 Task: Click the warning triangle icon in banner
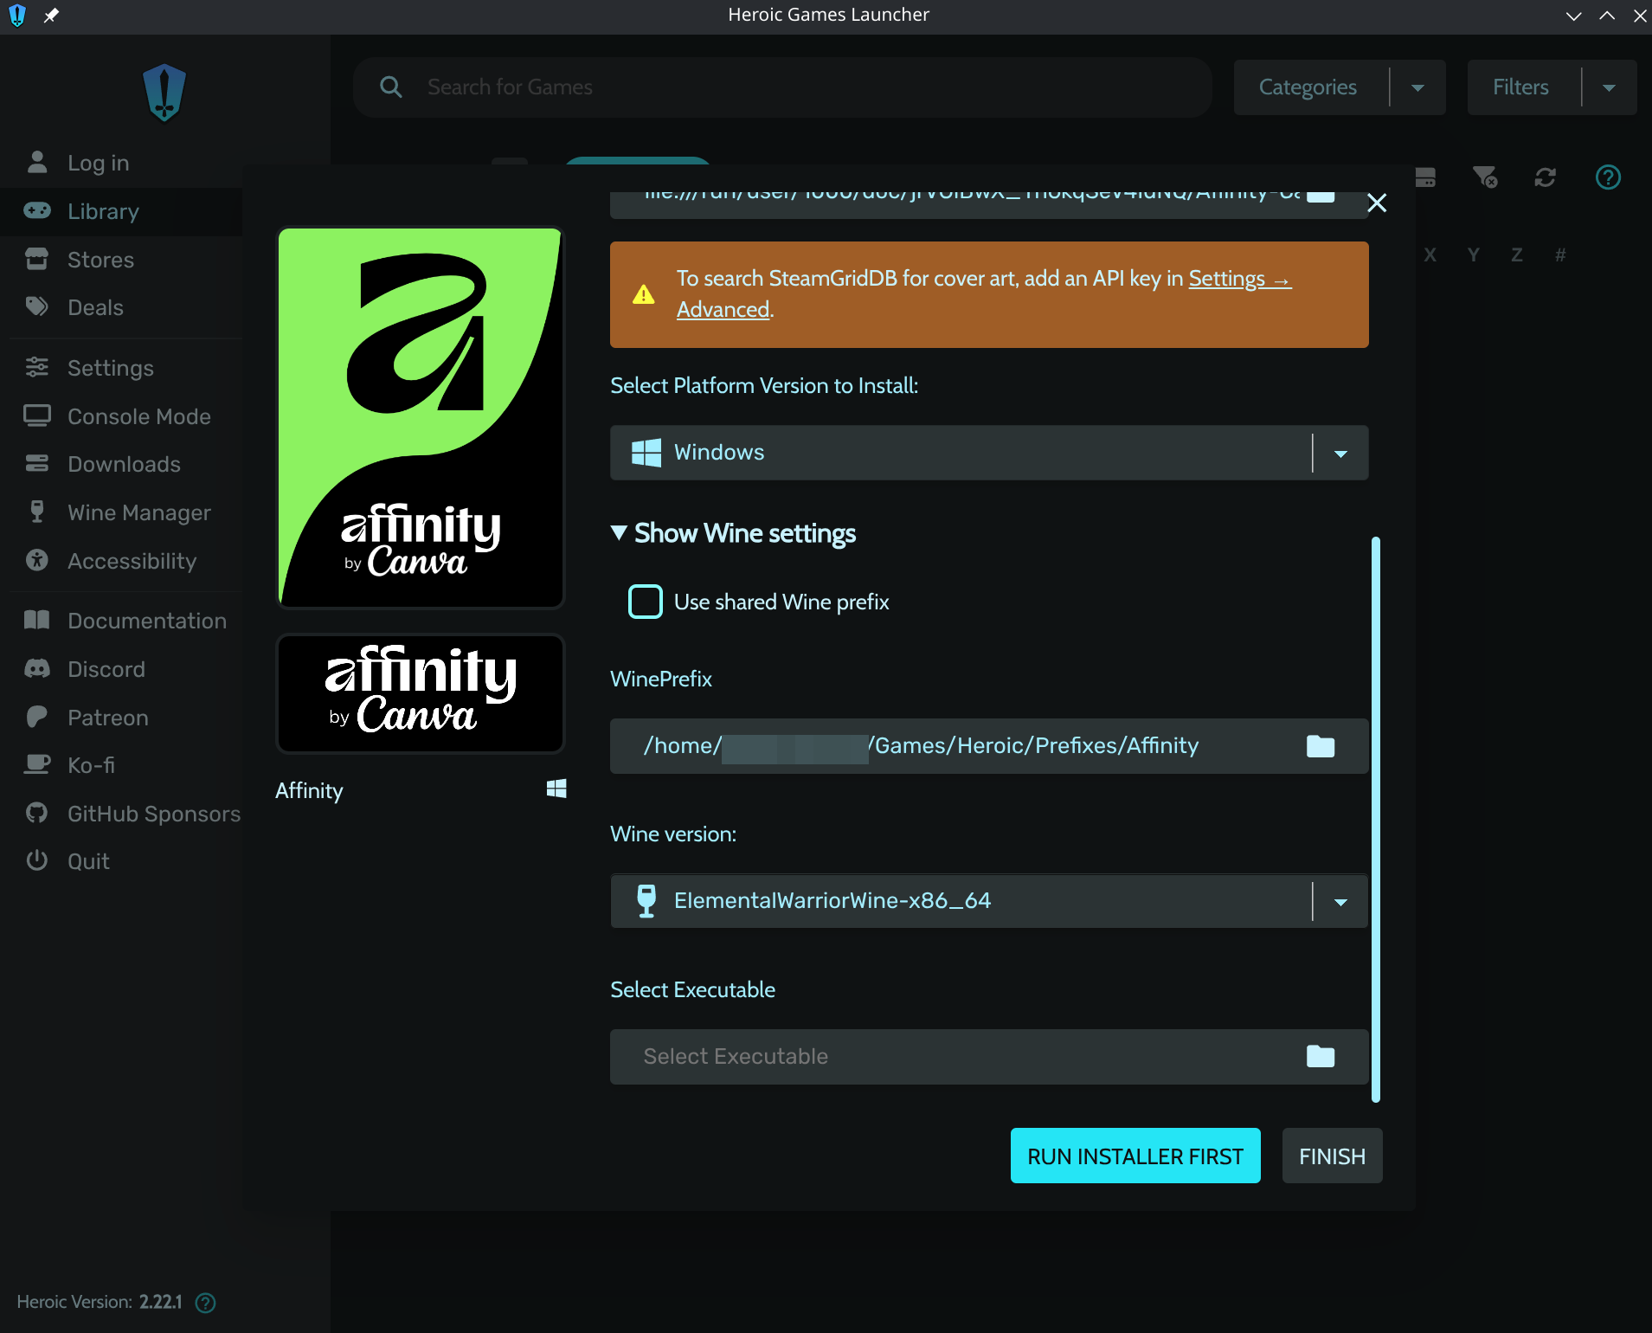click(x=644, y=294)
